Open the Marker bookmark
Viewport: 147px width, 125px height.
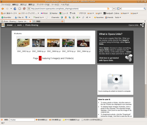click(x=54, y=13)
